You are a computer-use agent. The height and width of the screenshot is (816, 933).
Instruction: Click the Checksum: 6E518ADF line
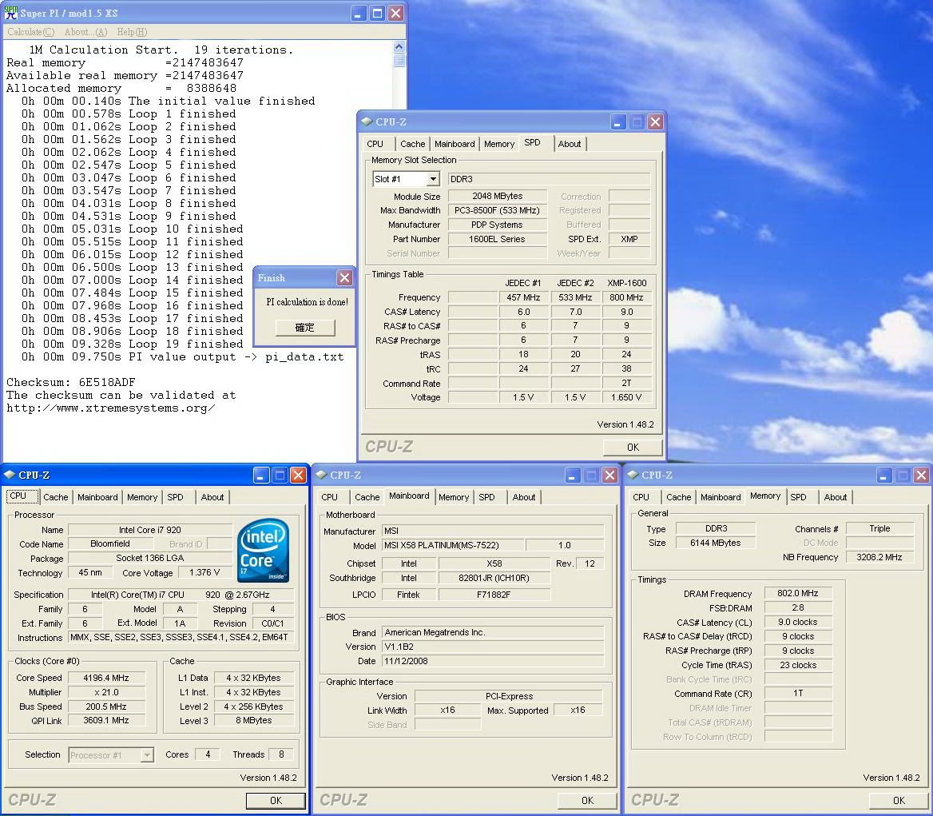[x=71, y=382]
